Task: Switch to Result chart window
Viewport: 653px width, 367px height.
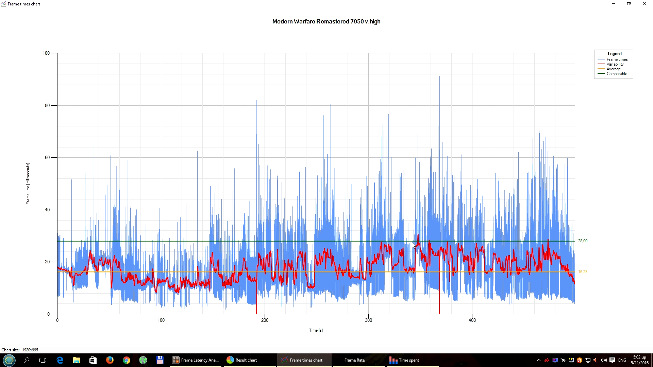Action: coord(249,360)
